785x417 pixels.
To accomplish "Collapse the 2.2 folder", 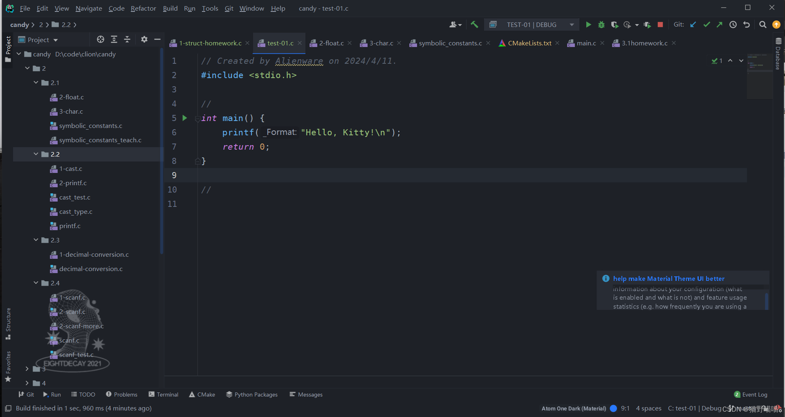I will click(x=36, y=154).
